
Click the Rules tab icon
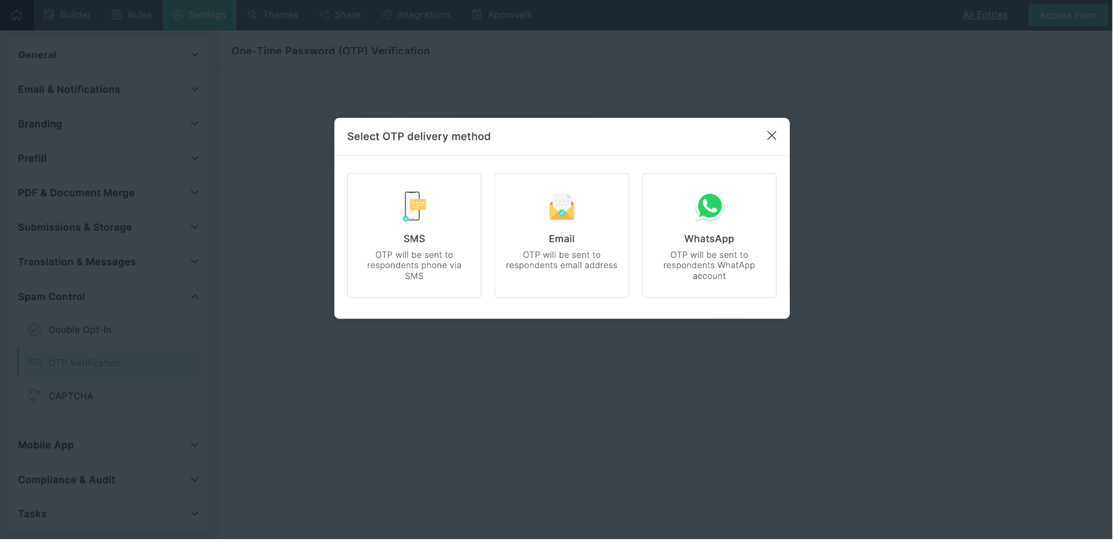pos(117,15)
